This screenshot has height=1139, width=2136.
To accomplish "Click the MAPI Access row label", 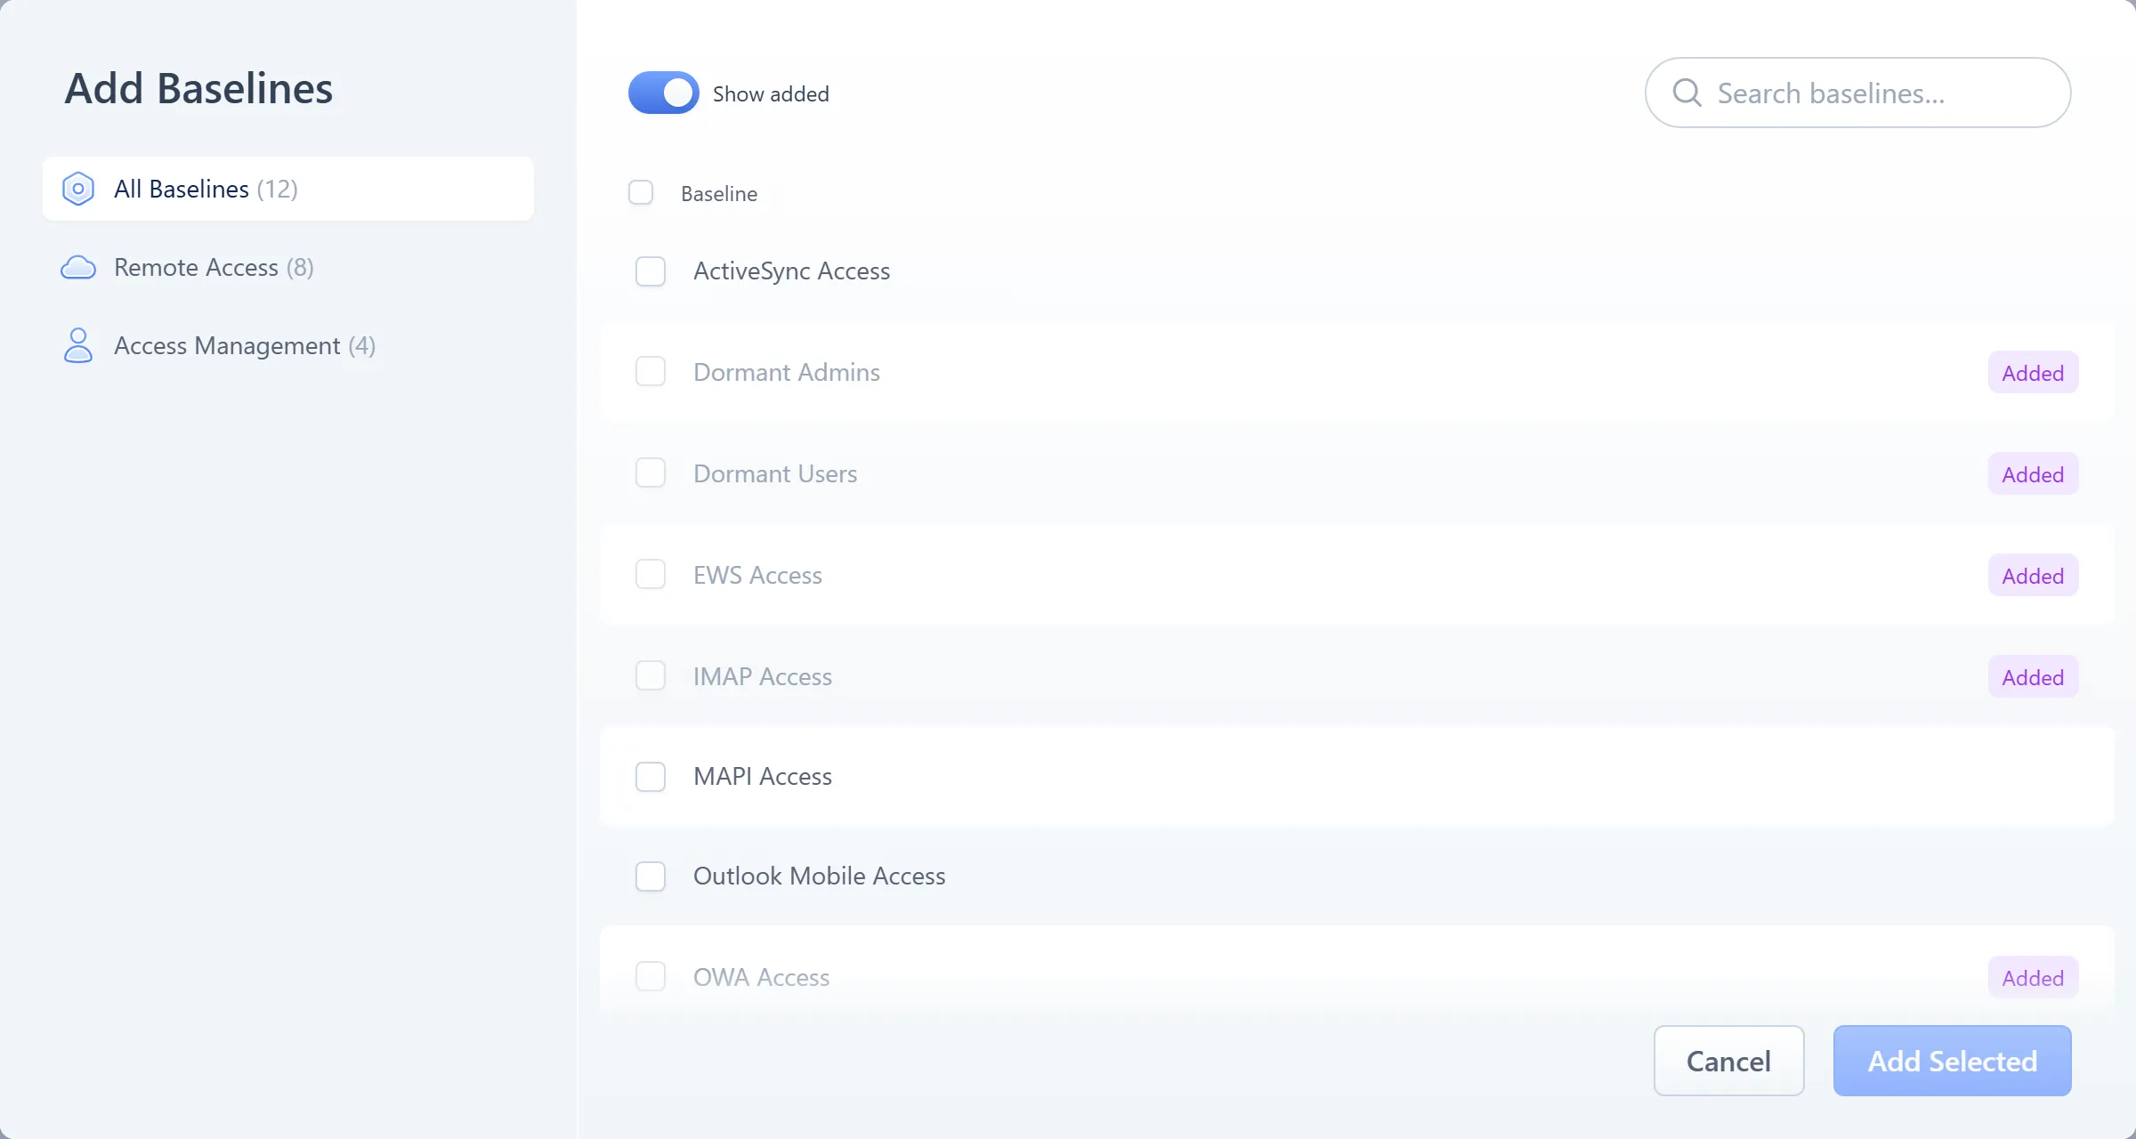I will click(762, 776).
